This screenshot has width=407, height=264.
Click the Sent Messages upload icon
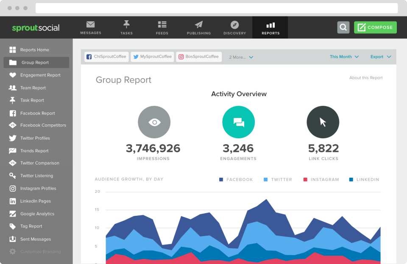pos(12,239)
